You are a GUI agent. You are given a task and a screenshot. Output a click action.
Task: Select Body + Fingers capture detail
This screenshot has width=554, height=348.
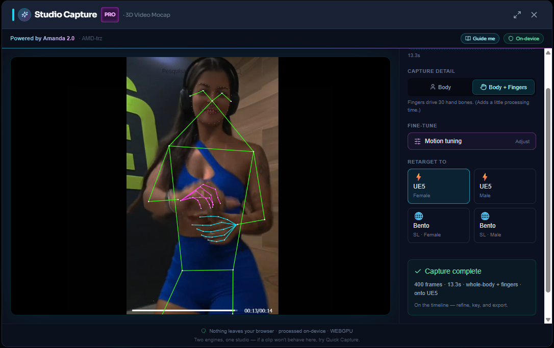click(x=503, y=87)
